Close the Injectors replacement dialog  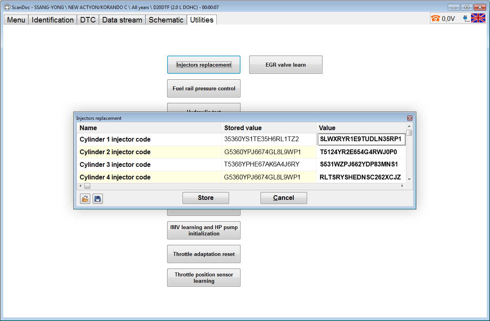click(x=410, y=118)
